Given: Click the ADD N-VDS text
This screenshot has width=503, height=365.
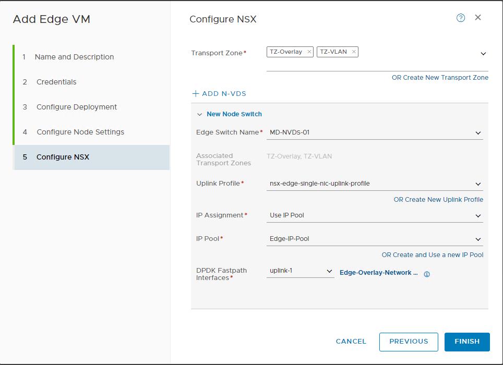Looking at the screenshot, I should (x=224, y=93).
